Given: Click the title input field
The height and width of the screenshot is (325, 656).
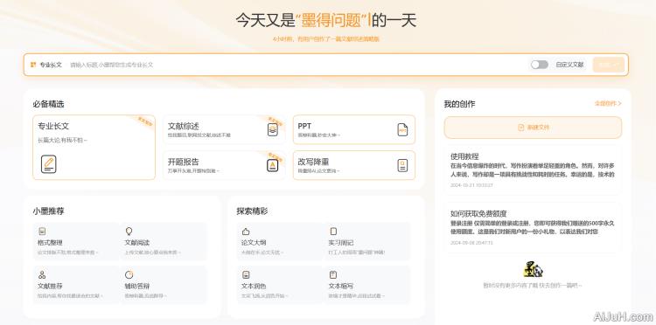Looking at the screenshot, I should pyautogui.click(x=297, y=65).
